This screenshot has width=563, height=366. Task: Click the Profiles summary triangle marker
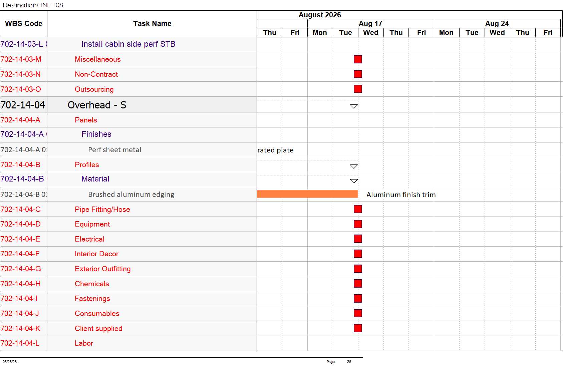[x=354, y=166]
